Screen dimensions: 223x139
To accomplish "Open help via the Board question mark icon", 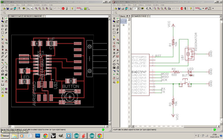I will [x=72, y=9].
